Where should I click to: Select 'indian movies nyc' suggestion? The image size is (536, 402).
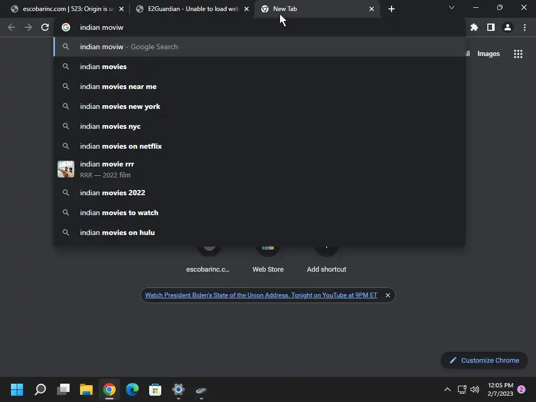[x=260, y=126]
